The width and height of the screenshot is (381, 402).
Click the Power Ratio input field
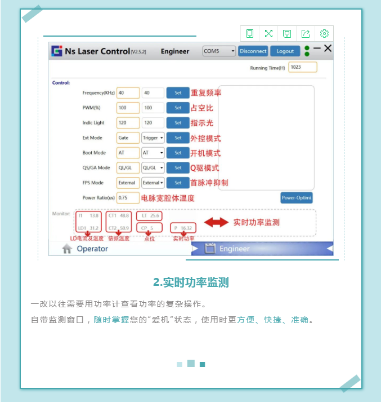coord(128,198)
